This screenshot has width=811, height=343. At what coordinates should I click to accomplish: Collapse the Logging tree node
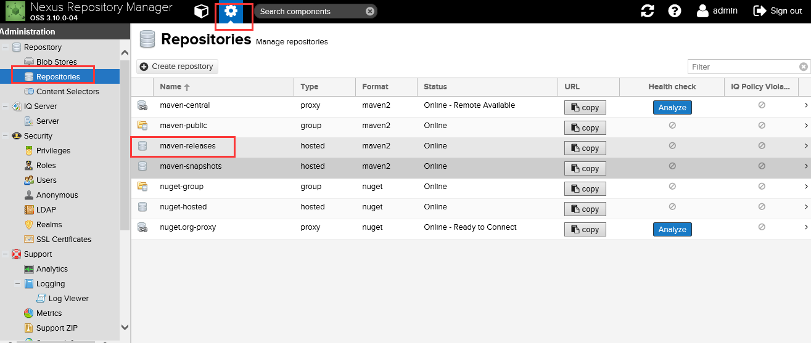18,284
